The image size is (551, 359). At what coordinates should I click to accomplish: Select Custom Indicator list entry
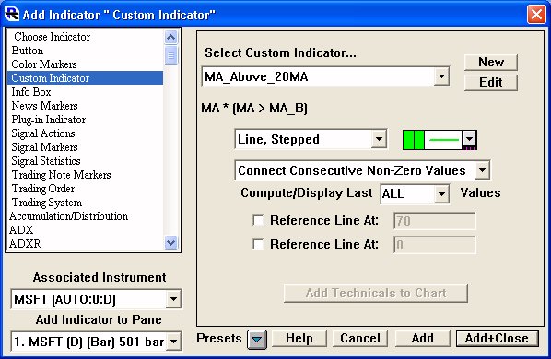[x=85, y=78]
